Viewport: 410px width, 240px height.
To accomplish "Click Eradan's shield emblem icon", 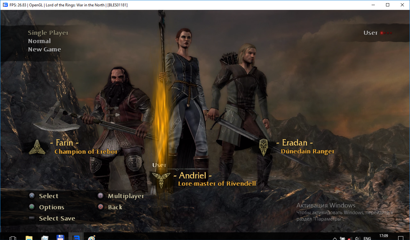I will click(263, 147).
